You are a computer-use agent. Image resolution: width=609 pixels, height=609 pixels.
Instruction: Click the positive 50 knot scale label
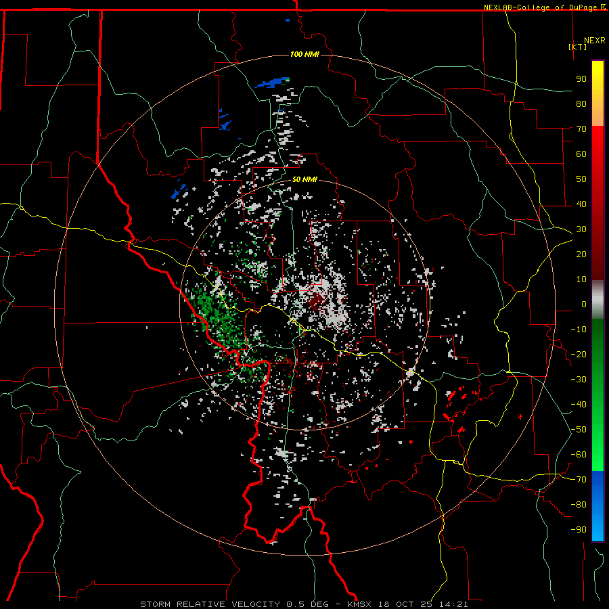pyautogui.click(x=581, y=179)
